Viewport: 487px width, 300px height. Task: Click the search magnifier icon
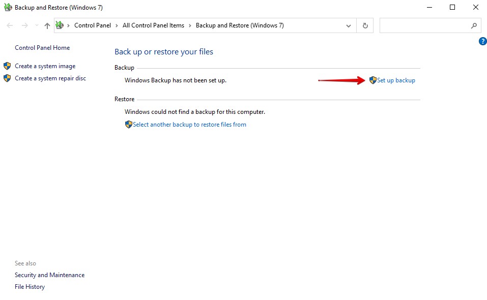[474, 26]
